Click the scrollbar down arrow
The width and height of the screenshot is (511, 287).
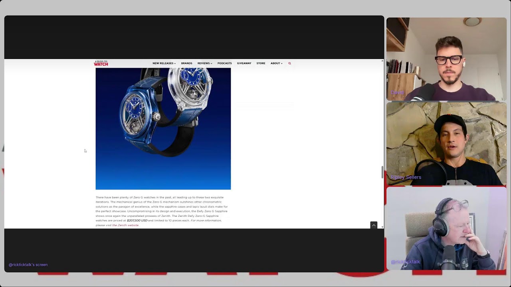click(x=382, y=227)
